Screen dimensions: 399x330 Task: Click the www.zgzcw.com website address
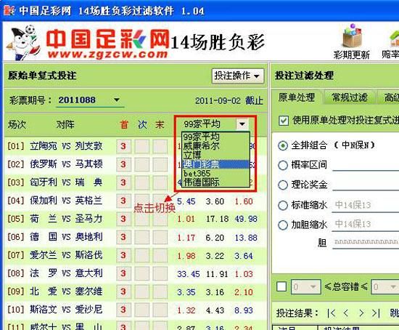pos(107,54)
